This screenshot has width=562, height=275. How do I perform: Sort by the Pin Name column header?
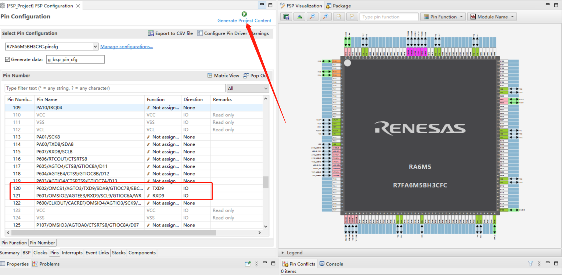[90, 99]
